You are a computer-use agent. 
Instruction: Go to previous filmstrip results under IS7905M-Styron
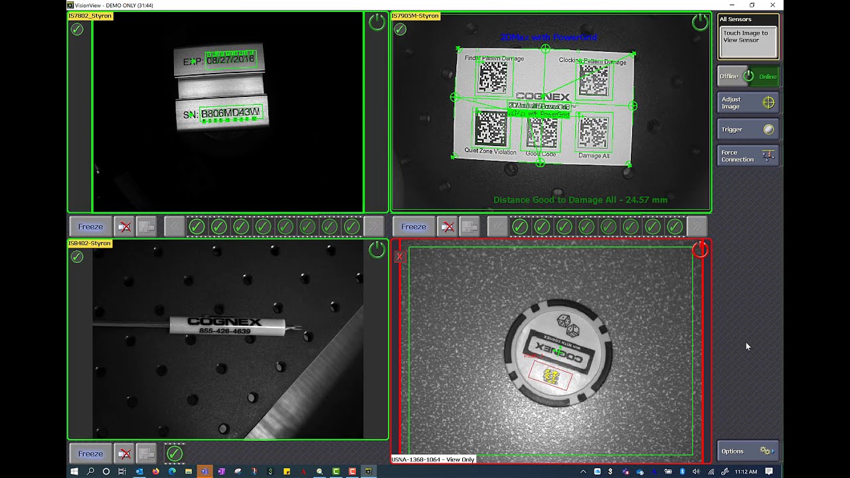498,226
